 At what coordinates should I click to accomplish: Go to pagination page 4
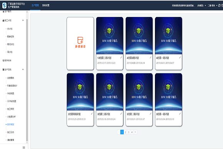132,132
